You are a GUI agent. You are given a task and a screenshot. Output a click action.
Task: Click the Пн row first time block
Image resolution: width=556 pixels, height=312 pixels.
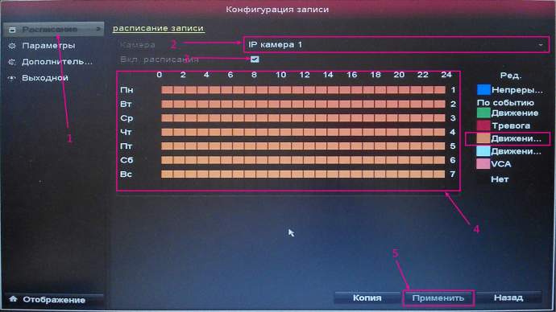click(167, 90)
